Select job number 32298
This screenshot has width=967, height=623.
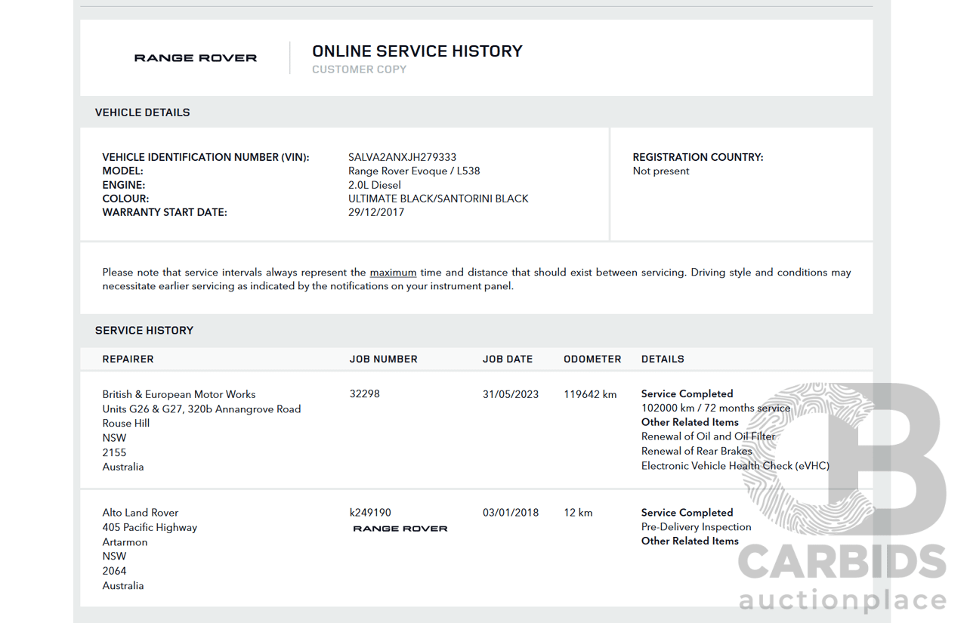[x=365, y=394]
